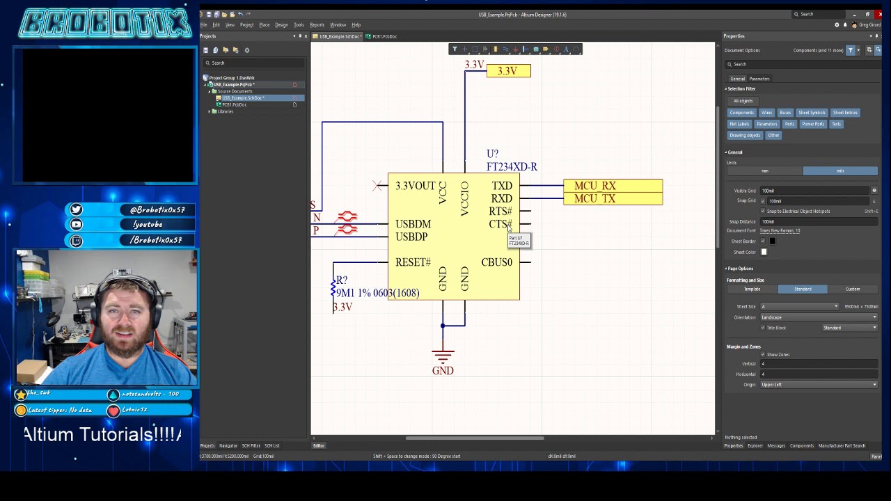
Task: Click the Projects panel settings gear icon
Action: point(246,50)
